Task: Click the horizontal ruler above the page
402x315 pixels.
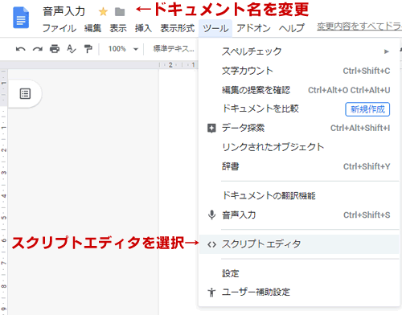Action: coord(99,65)
